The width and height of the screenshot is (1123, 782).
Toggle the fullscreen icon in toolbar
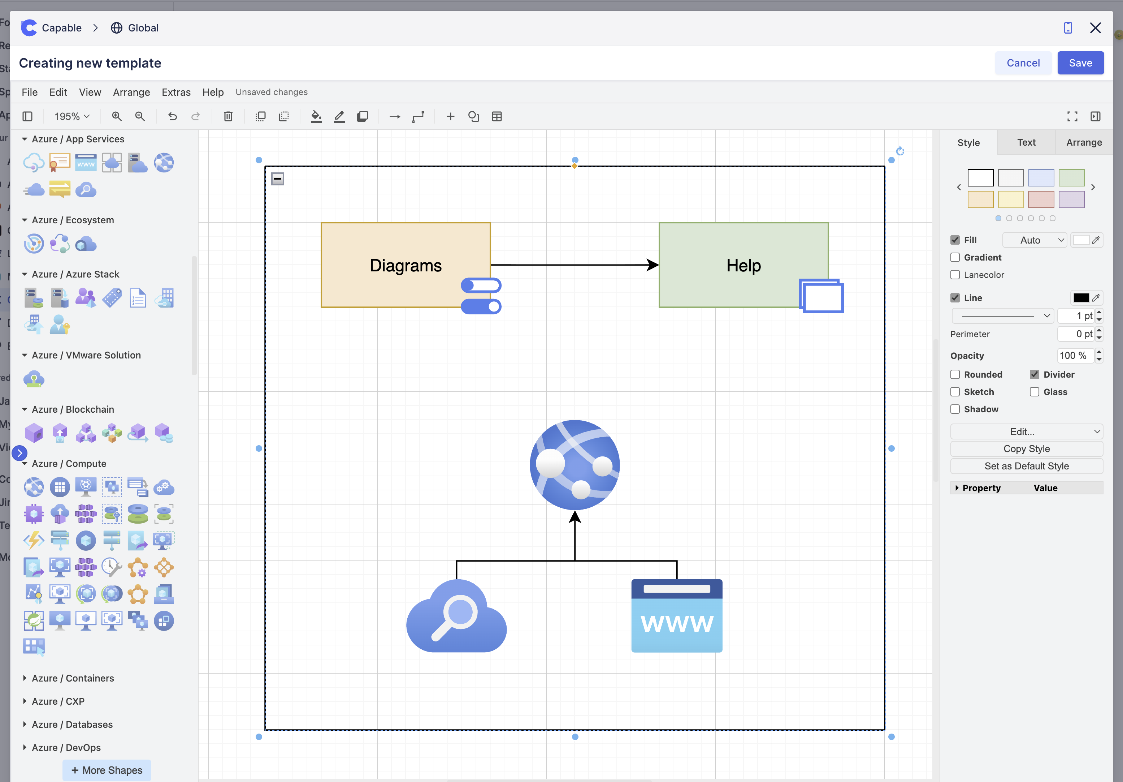click(1072, 116)
